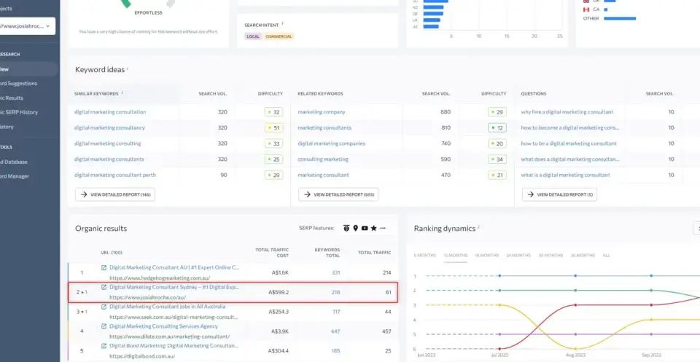
Task: Show more SERP features via ellipsis
Action: [383, 228]
